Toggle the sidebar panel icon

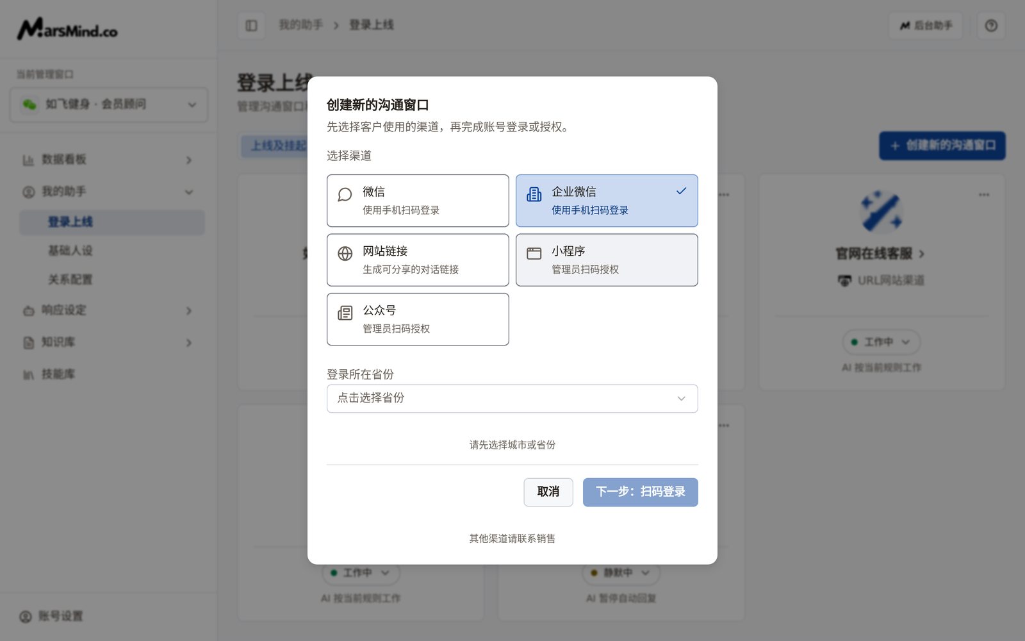click(x=251, y=26)
